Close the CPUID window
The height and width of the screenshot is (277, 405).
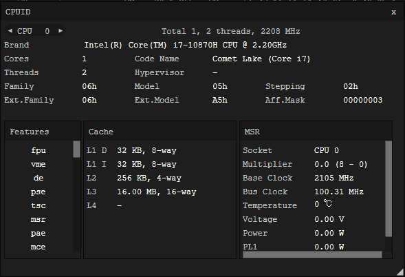(x=393, y=12)
